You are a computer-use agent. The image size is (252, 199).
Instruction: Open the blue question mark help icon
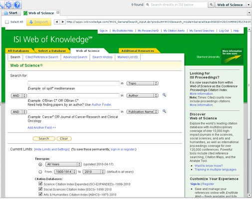point(17,4)
